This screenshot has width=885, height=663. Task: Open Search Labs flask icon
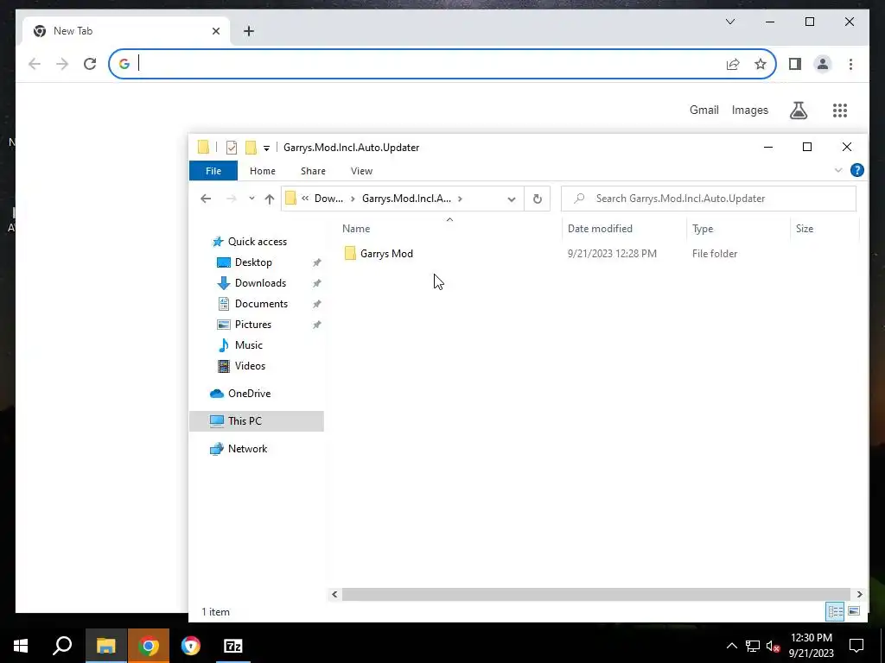click(x=798, y=110)
